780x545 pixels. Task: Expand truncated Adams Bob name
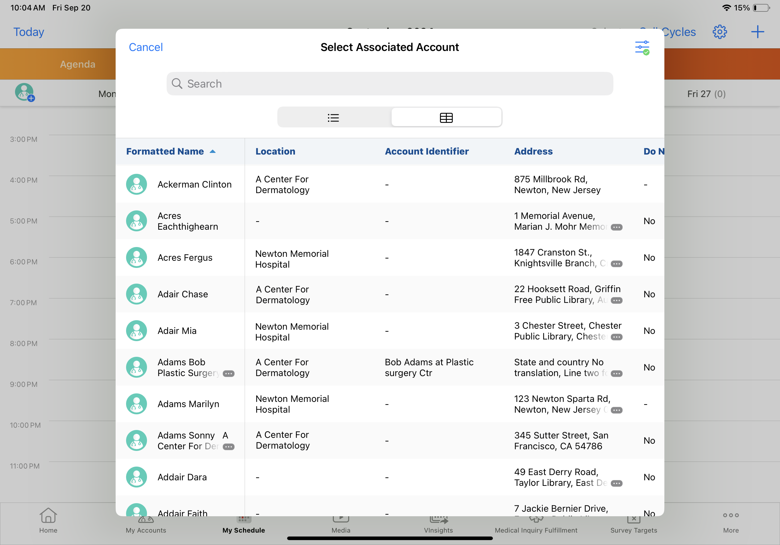[229, 374]
